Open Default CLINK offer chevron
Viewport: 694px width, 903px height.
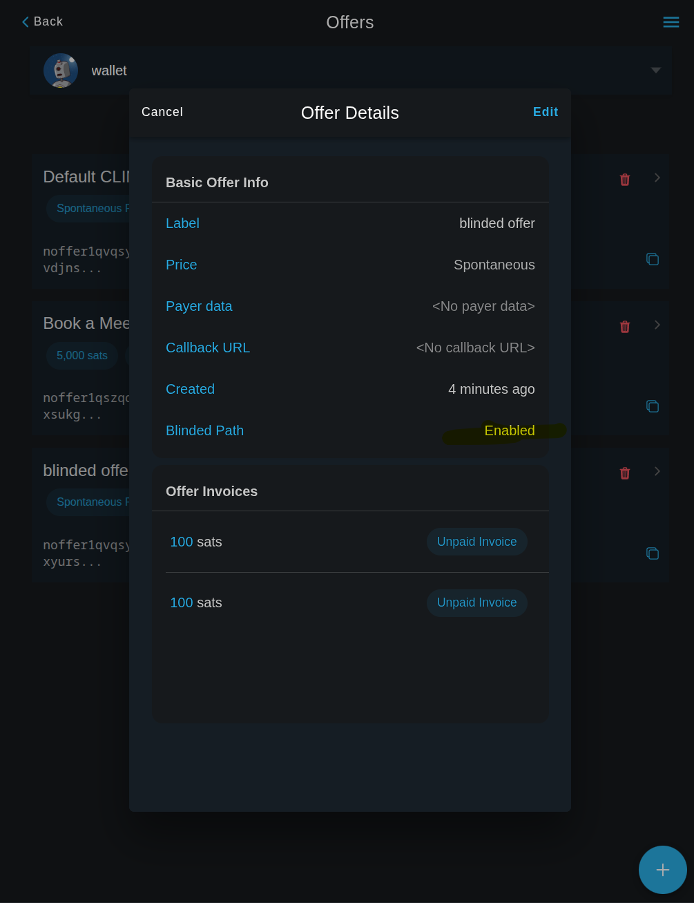pos(657,178)
